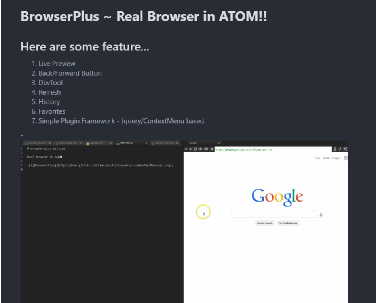Click the 'DevTool' list item

(51, 83)
